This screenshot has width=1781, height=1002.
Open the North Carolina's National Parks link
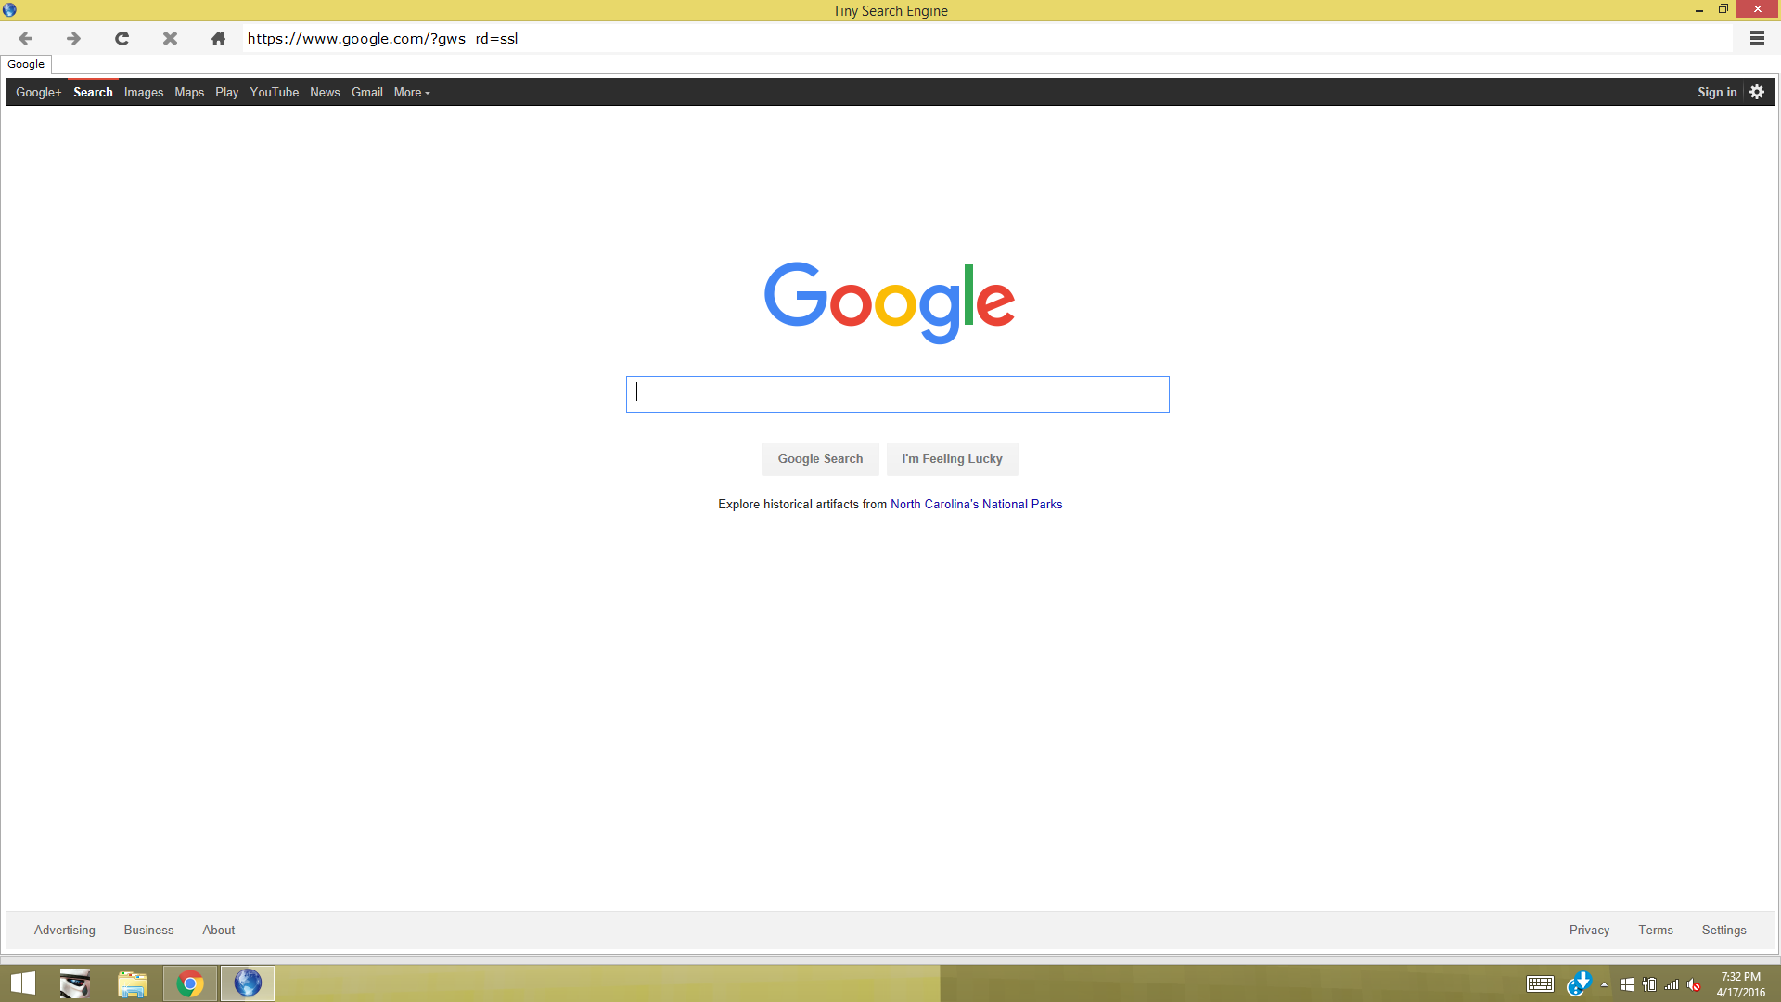(976, 504)
